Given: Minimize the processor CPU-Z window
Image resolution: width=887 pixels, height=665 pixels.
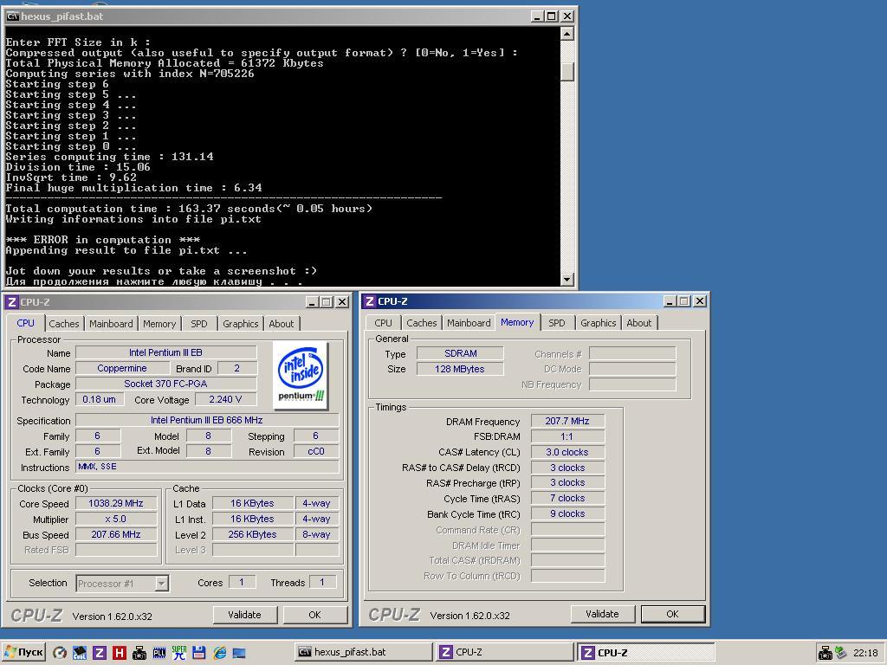Looking at the screenshot, I should (313, 302).
